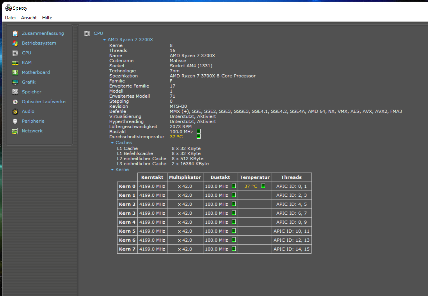Click the CPU section header icon
428x296 pixels.
pyautogui.click(x=87, y=34)
